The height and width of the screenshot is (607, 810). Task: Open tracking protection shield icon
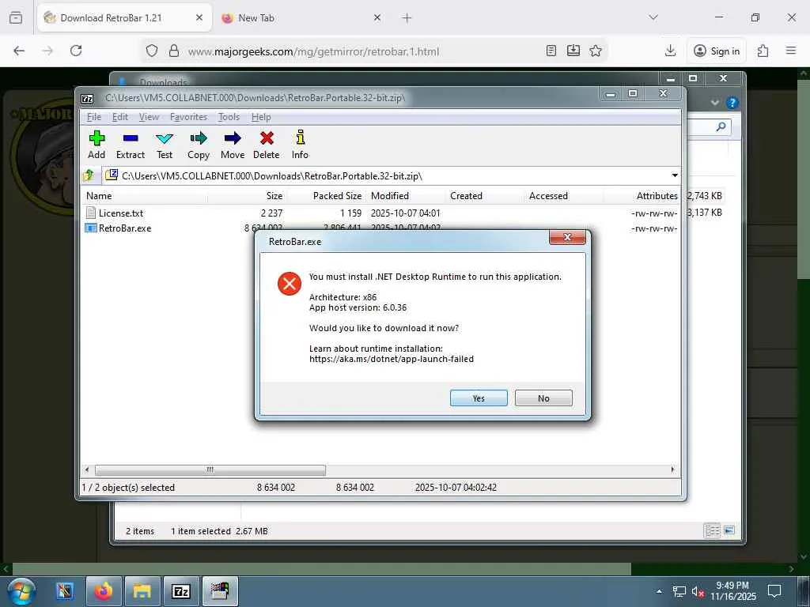(x=152, y=51)
